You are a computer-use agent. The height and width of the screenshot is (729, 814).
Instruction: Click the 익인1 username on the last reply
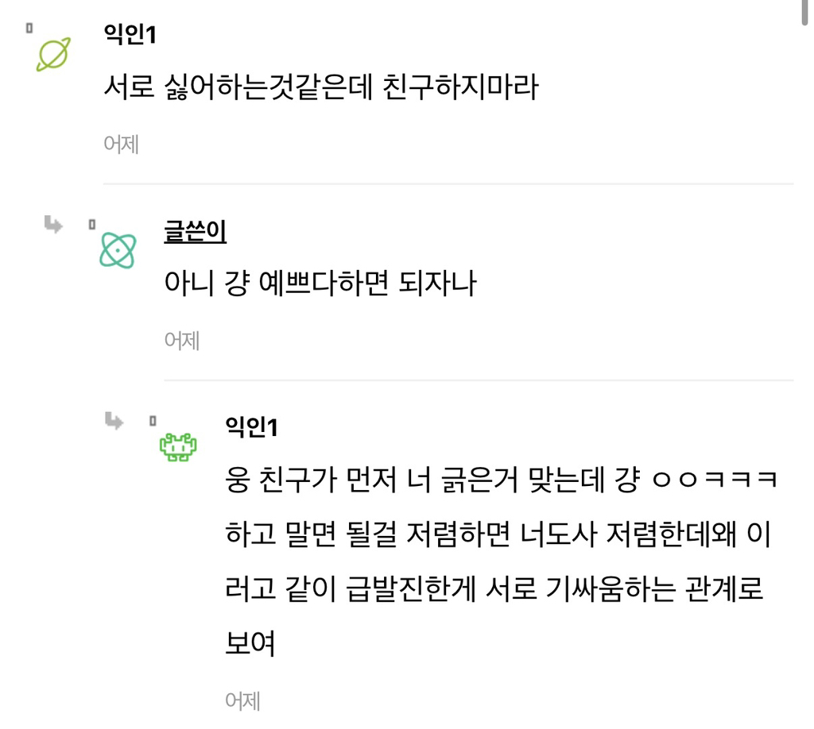click(252, 428)
